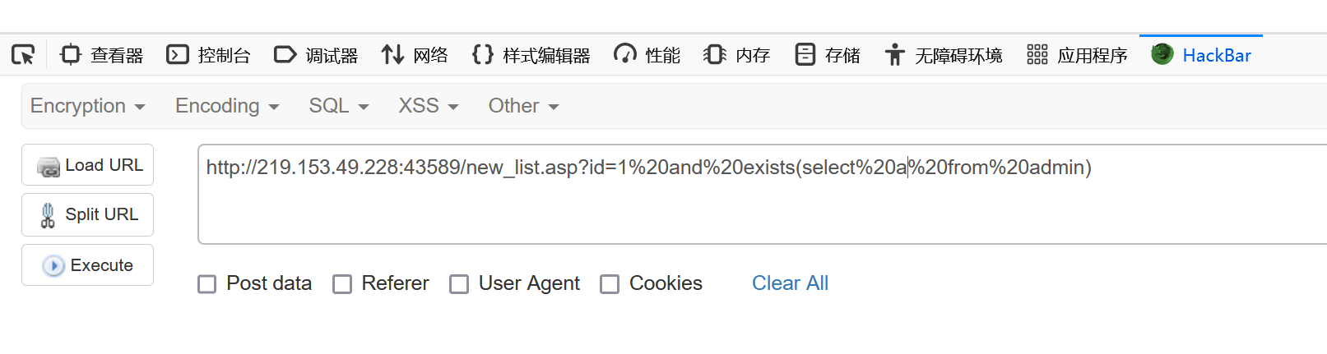Open the Performance (性能) gauge icon
This screenshot has height=354, width=1327.
[x=625, y=55]
